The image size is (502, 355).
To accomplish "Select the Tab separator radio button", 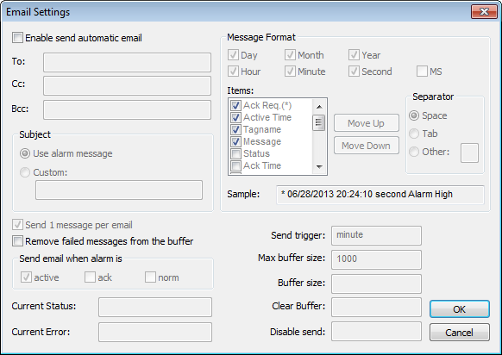I will coord(414,134).
